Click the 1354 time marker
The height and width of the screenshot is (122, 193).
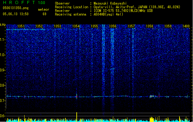76,26
